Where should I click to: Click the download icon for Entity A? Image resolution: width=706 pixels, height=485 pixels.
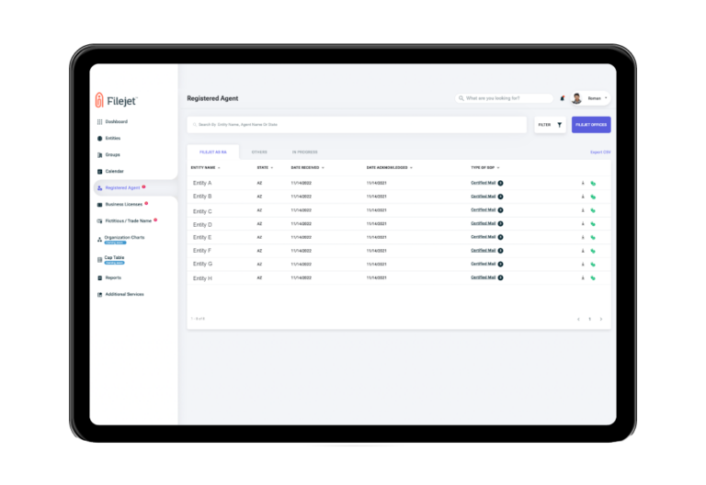point(583,183)
